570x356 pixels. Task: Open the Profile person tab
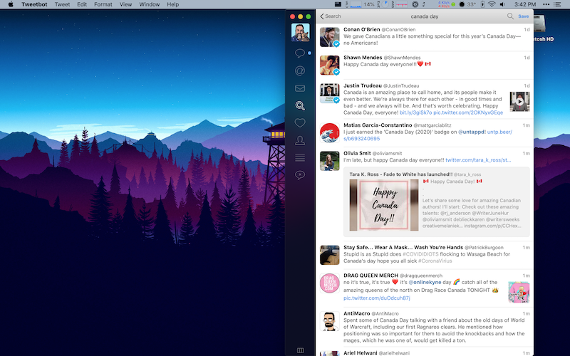[299, 140]
